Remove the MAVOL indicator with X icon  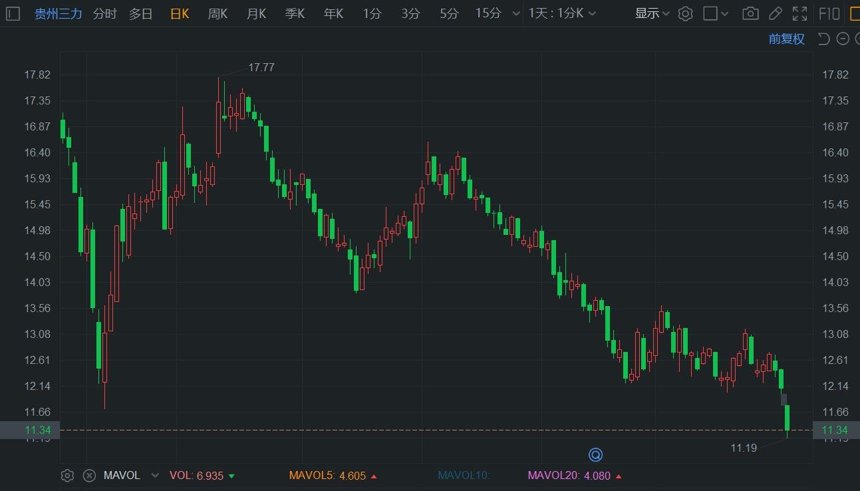click(89, 475)
